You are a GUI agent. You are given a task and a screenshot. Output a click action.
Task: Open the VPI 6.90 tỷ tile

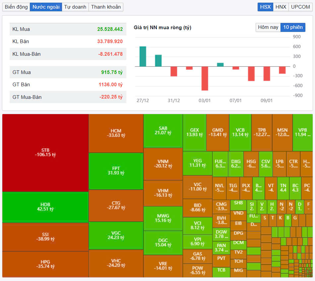(x=198, y=242)
